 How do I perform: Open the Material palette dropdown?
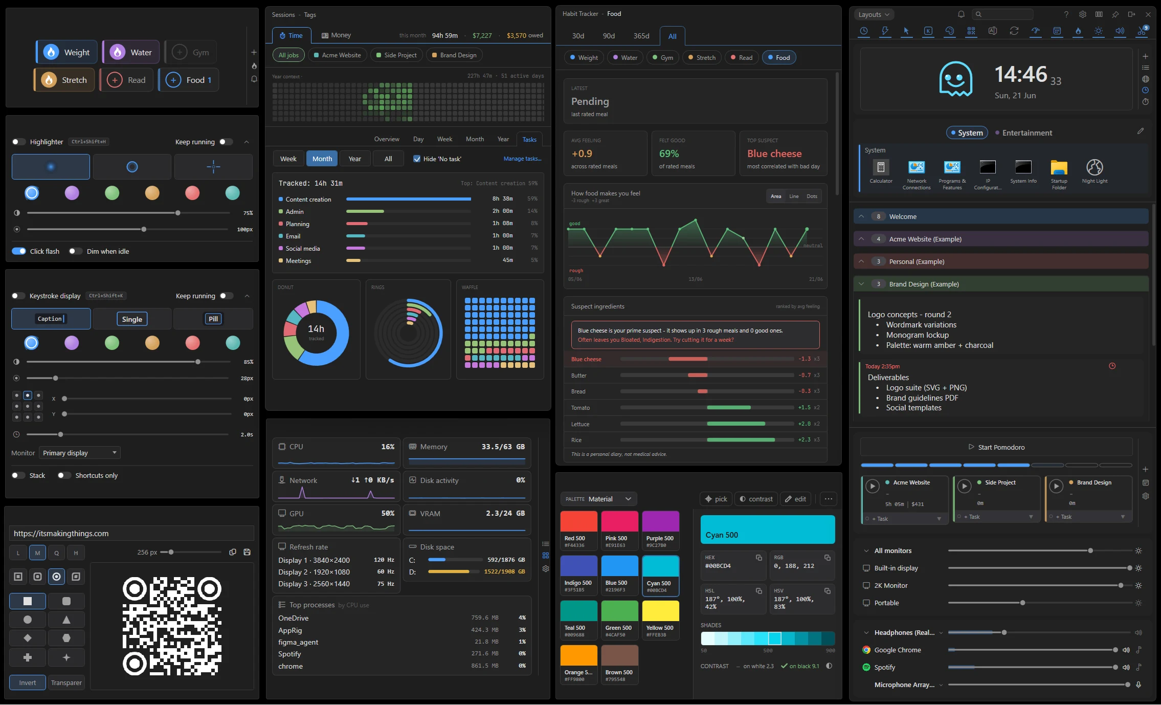click(x=599, y=499)
